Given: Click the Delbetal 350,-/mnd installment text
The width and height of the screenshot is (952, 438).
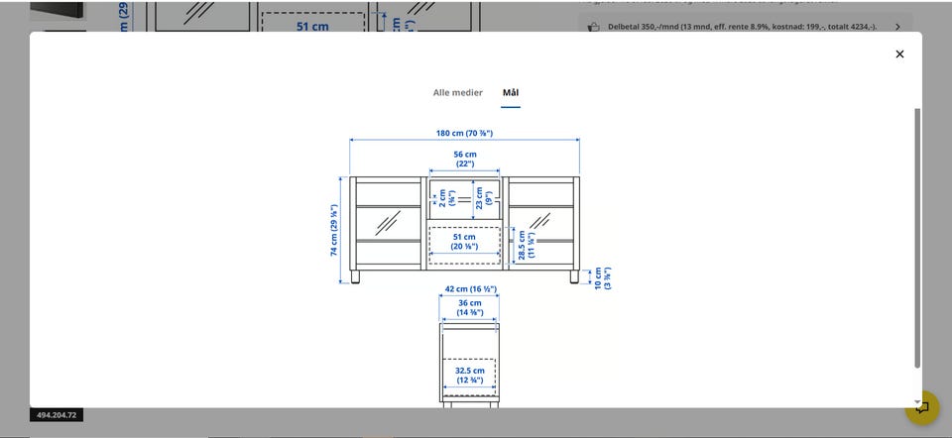Looking at the screenshot, I should point(742,27).
